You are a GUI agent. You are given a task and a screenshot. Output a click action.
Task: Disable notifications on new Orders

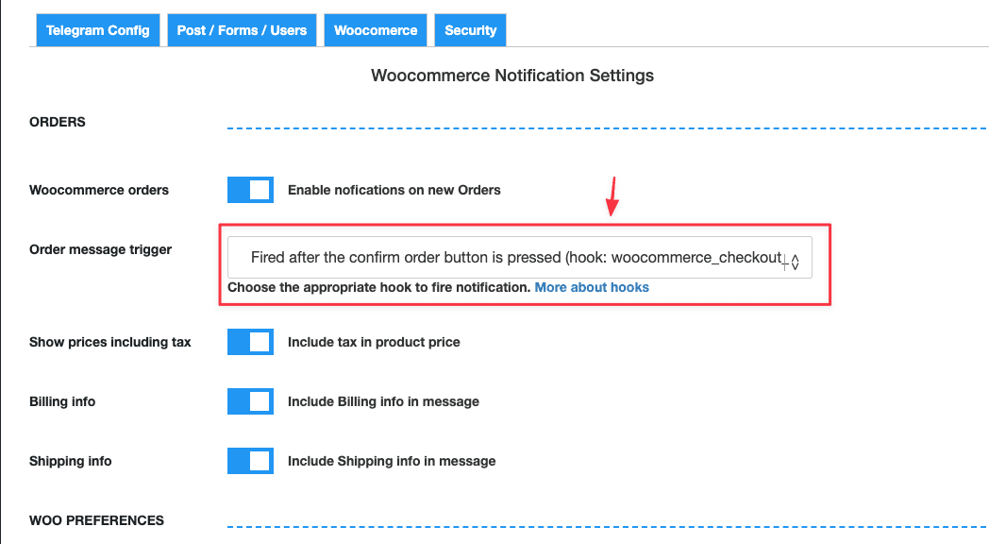click(x=249, y=189)
